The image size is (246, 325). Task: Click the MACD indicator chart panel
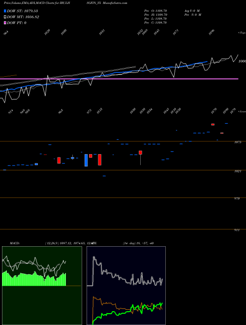[42, 286]
